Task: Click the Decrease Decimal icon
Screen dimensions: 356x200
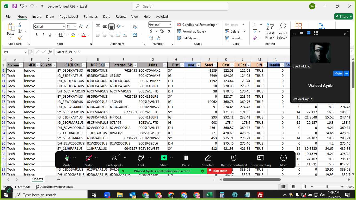Action: 158,38
